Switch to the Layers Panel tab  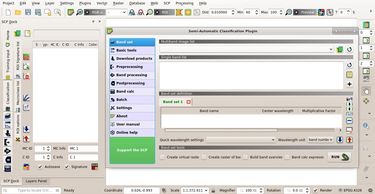[x=36, y=181]
